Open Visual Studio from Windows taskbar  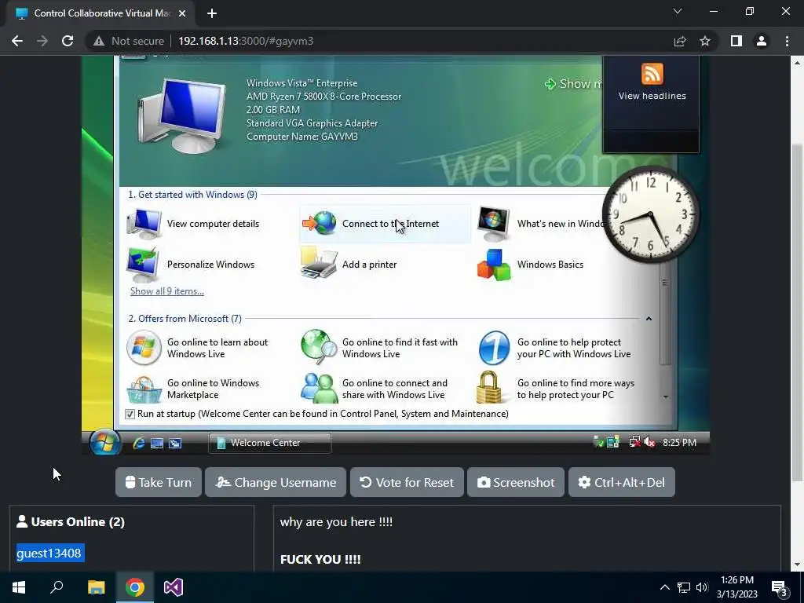tap(174, 587)
